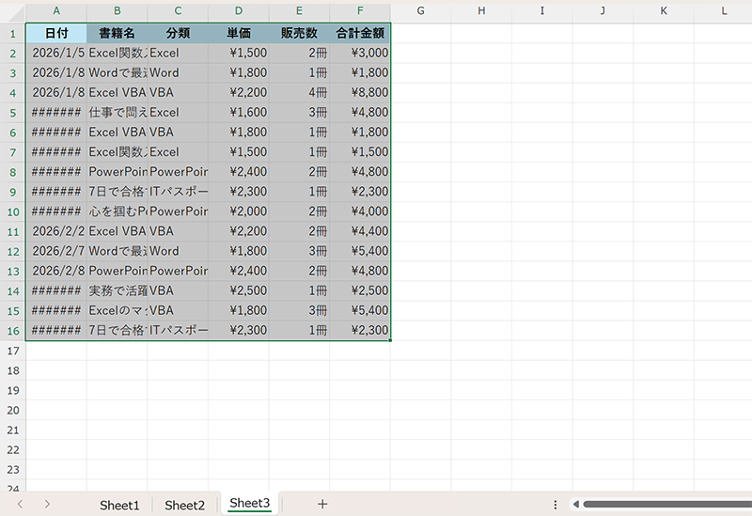Click the horizontal scrollbar left arrow
The width and height of the screenshot is (752, 516).
[575, 505]
